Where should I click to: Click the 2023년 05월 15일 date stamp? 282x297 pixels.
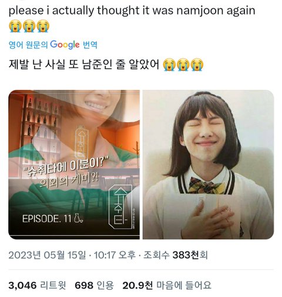click(x=47, y=255)
